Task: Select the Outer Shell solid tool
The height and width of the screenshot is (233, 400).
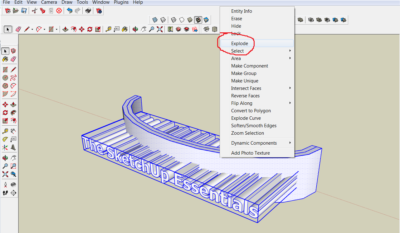Action: [x=300, y=20]
